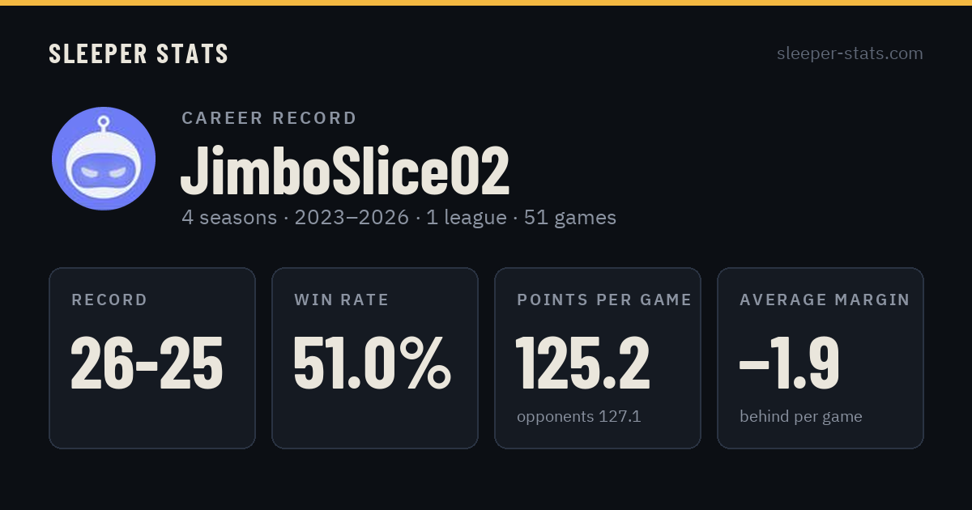This screenshot has height=510, width=972.
Task: Click the seasons and games summary line
Action: 399,218
